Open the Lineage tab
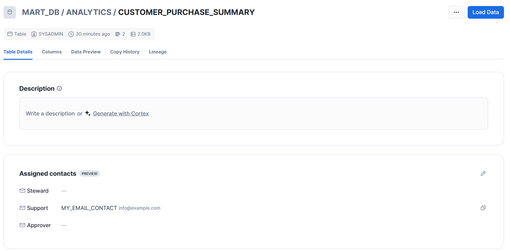Image resolution: width=510 pixels, height=251 pixels. pyautogui.click(x=158, y=52)
